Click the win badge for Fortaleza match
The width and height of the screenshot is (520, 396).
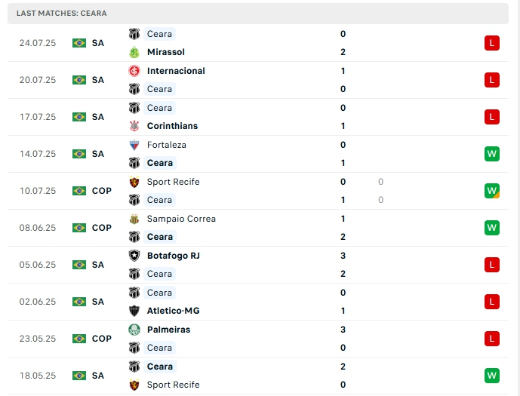tap(492, 154)
